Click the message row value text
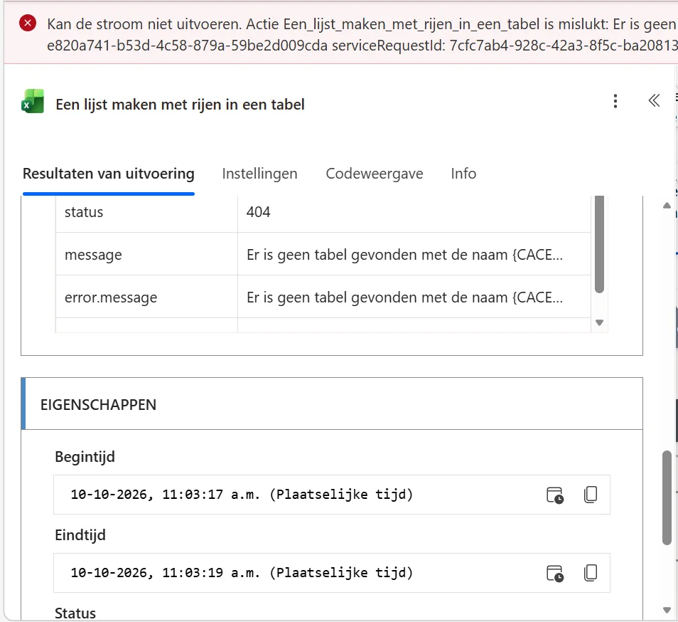This screenshot has height=622, width=678. 404,255
